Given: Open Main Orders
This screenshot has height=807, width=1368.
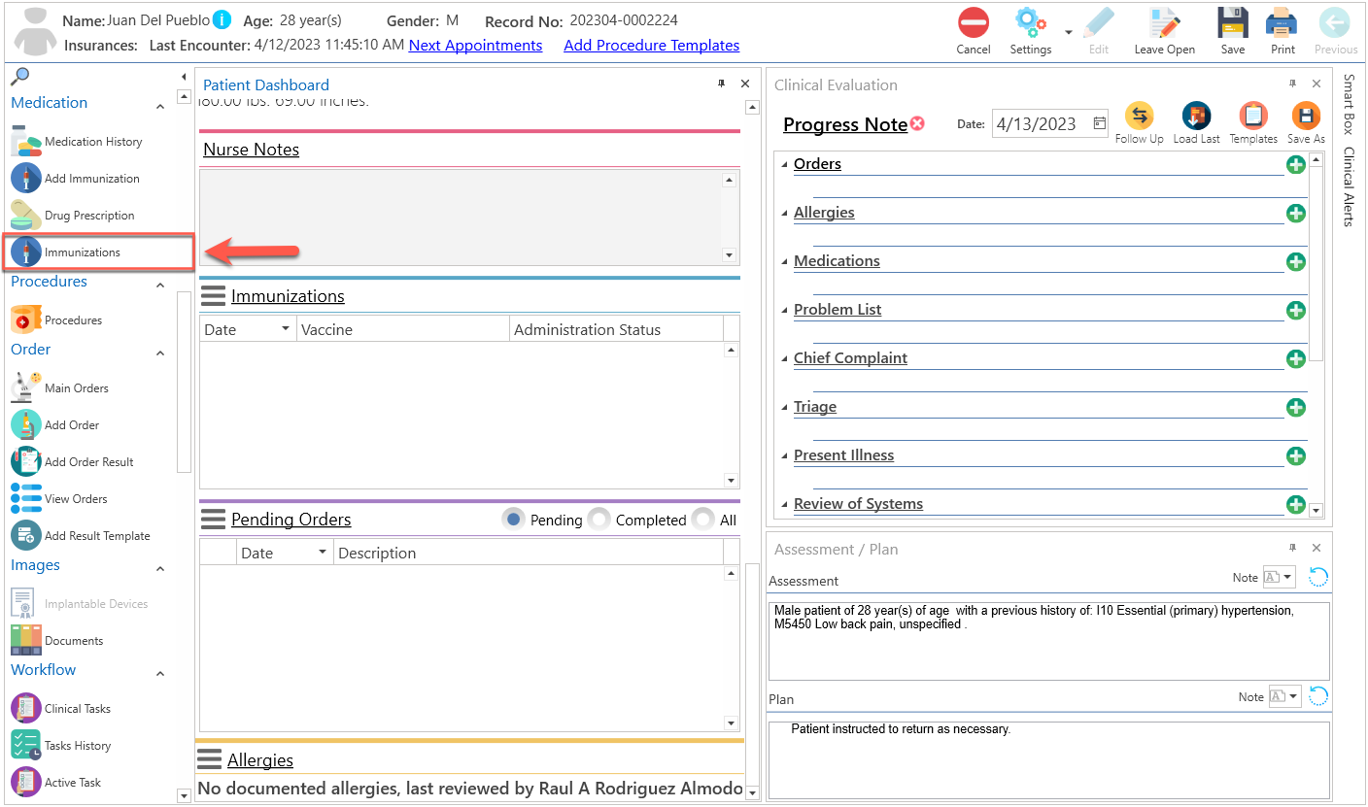Looking at the screenshot, I should 60,388.
